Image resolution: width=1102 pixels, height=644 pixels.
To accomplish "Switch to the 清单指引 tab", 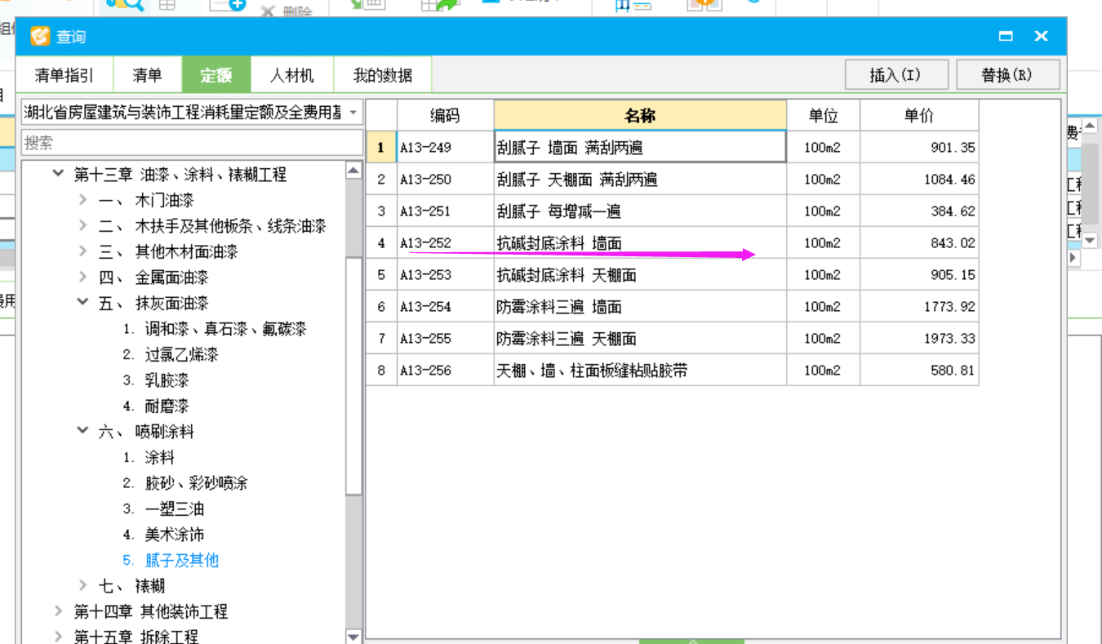I will (x=64, y=76).
